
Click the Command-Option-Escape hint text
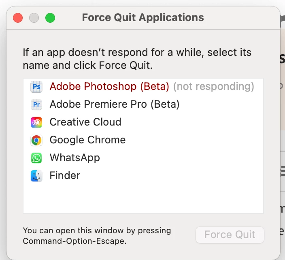[x=97, y=236]
